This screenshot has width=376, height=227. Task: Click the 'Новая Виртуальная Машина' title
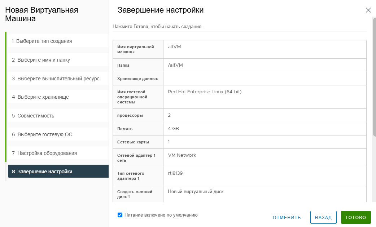[x=41, y=14]
